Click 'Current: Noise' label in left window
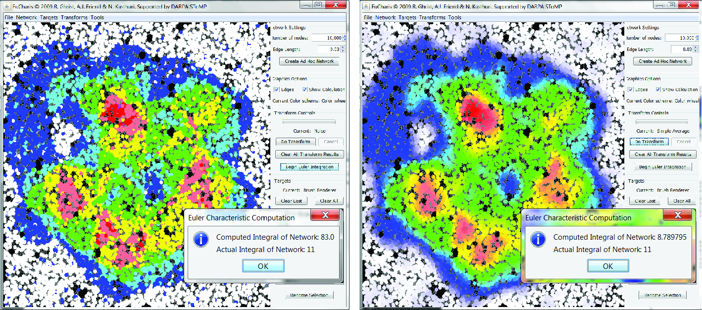The image size is (702, 310). (x=309, y=131)
